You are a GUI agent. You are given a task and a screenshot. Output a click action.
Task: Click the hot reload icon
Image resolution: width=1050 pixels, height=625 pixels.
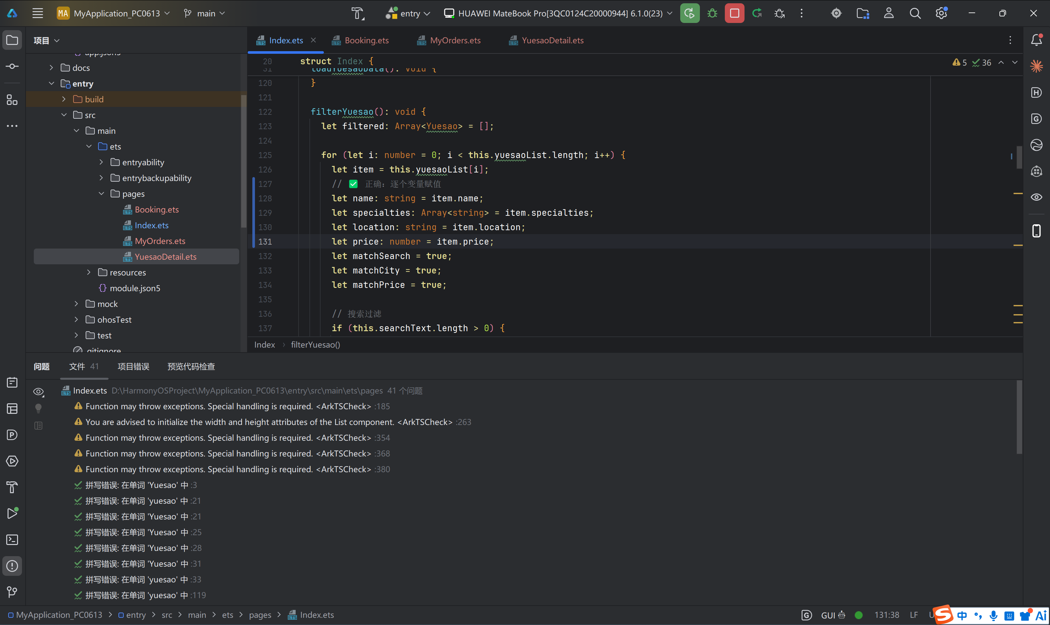coord(757,13)
